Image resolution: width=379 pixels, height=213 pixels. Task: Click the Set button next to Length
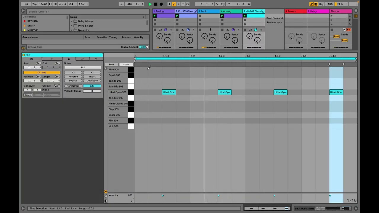click(x=57, y=77)
